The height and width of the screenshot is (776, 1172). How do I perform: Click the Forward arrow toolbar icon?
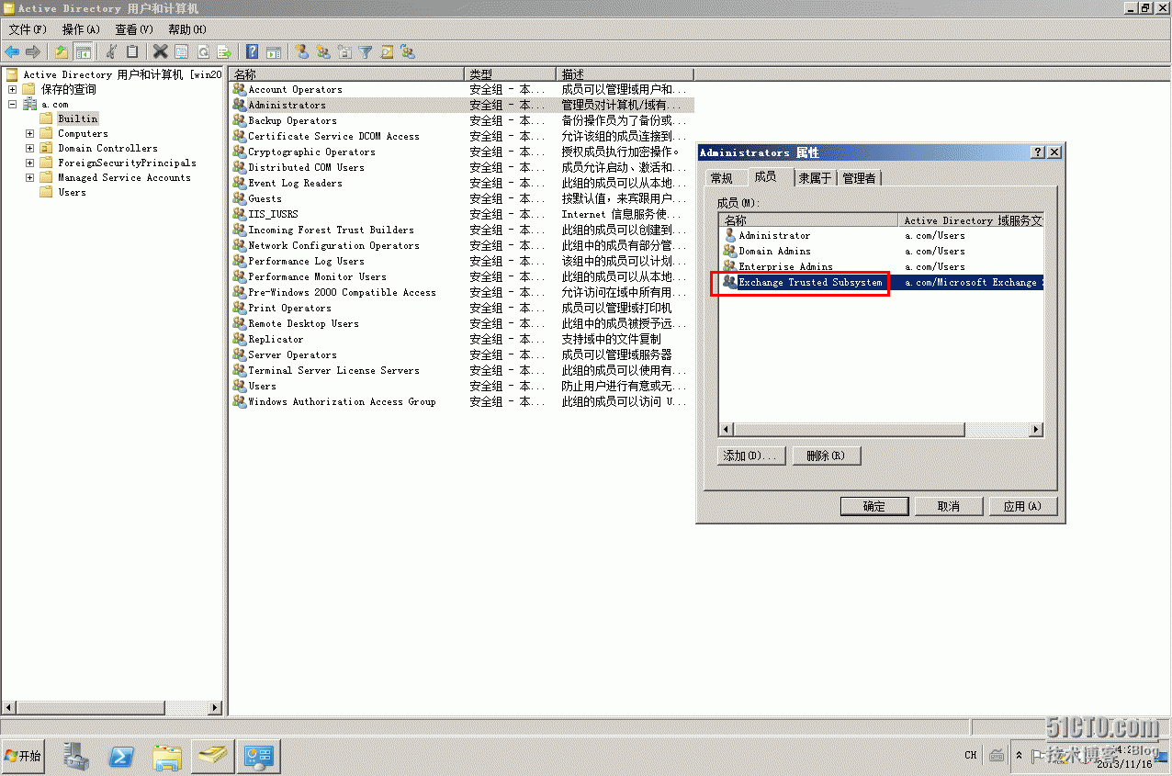click(x=33, y=52)
